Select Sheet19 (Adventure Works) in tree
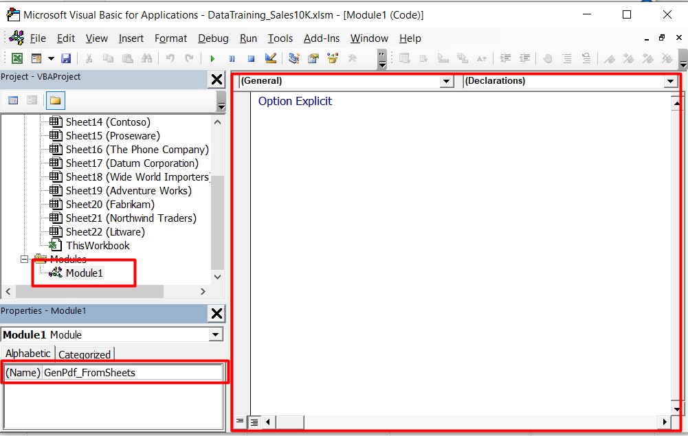Viewport: 688px width, 436px height. tap(129, 191)
